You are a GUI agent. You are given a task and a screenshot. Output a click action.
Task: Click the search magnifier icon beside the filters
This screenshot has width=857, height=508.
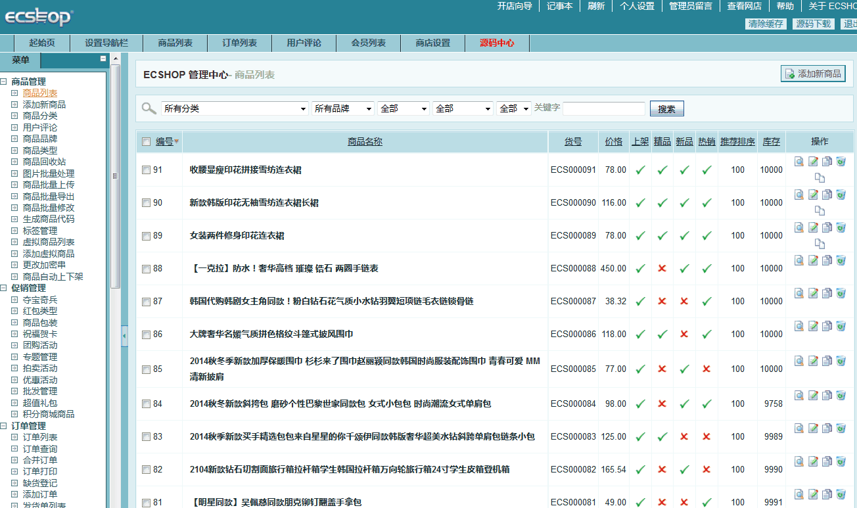(148, 108)
